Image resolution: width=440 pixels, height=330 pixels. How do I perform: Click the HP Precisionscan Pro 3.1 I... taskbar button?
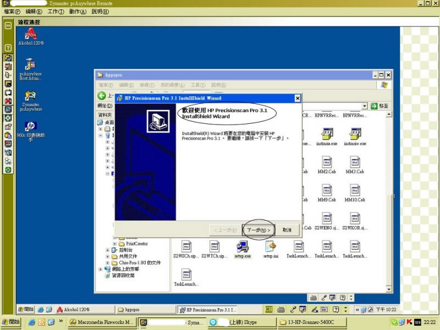208,310
